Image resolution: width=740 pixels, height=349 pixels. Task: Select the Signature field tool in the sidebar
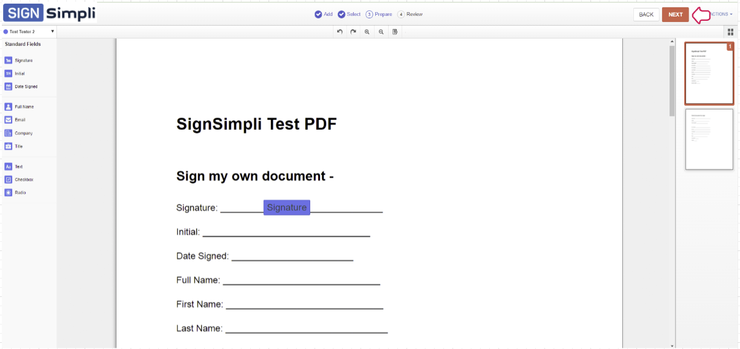tap(18, 61)
